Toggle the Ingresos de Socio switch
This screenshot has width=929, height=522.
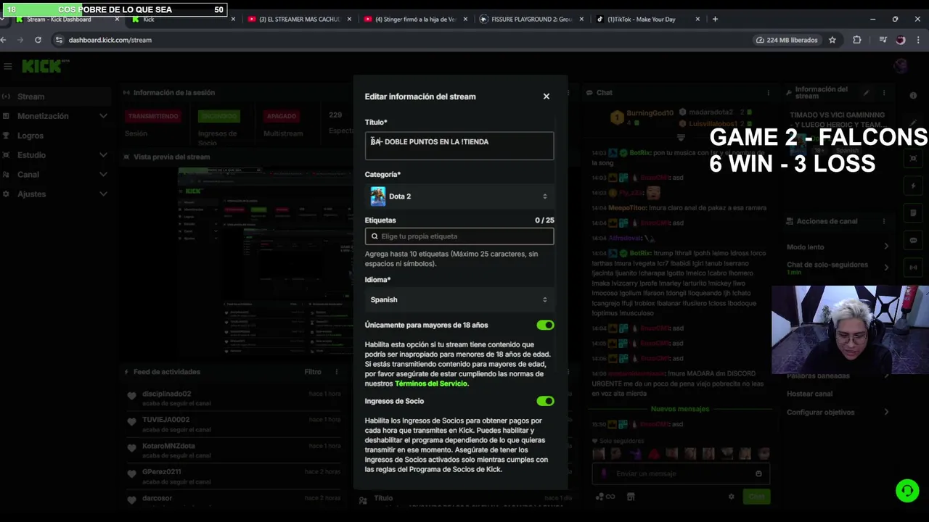[545, 401]
